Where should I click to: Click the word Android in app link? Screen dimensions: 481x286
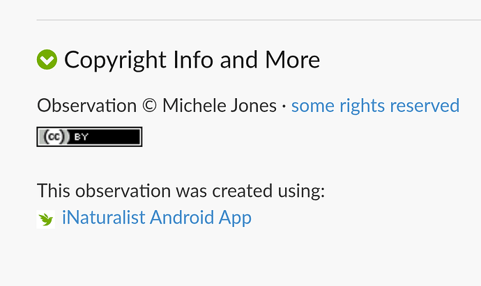click(182, 217)
